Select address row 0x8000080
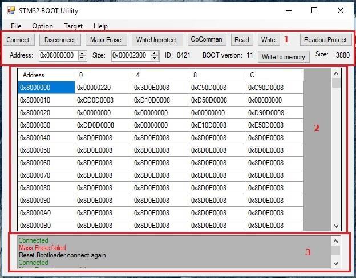356x278 pixels. [46, 188]
